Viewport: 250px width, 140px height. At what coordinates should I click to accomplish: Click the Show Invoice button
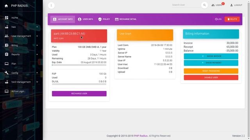(x=211, y=56)
